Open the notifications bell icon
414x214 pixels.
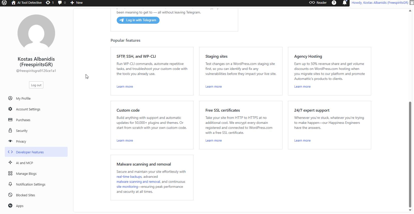pyautogui.click(x=345, y=2)
